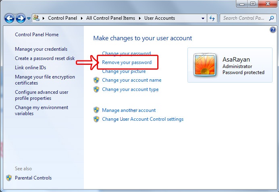Open the recent pages dropdown arrow

pyautogui.click(x=29, y=19)
